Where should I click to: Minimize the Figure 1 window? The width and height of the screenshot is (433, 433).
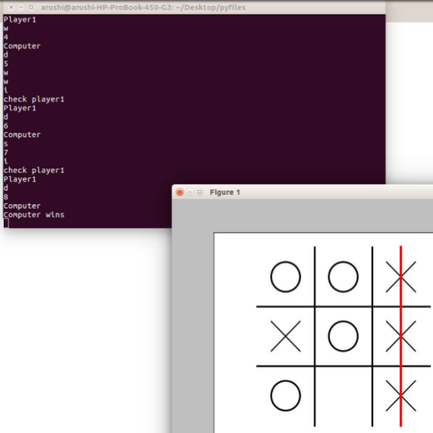click(190, 192)
